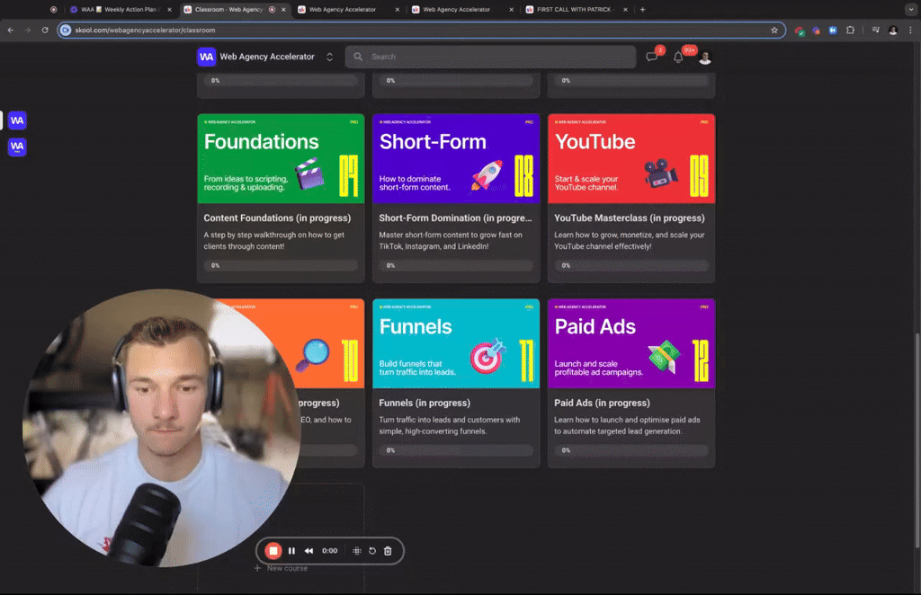This screenshot has width=921, height=595.
Task: Open the Chrome three-dot menu
Action: coord(911,30)
